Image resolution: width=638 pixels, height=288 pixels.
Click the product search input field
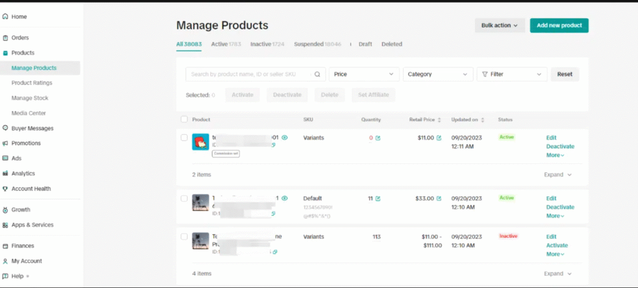(x=249, y=74)
